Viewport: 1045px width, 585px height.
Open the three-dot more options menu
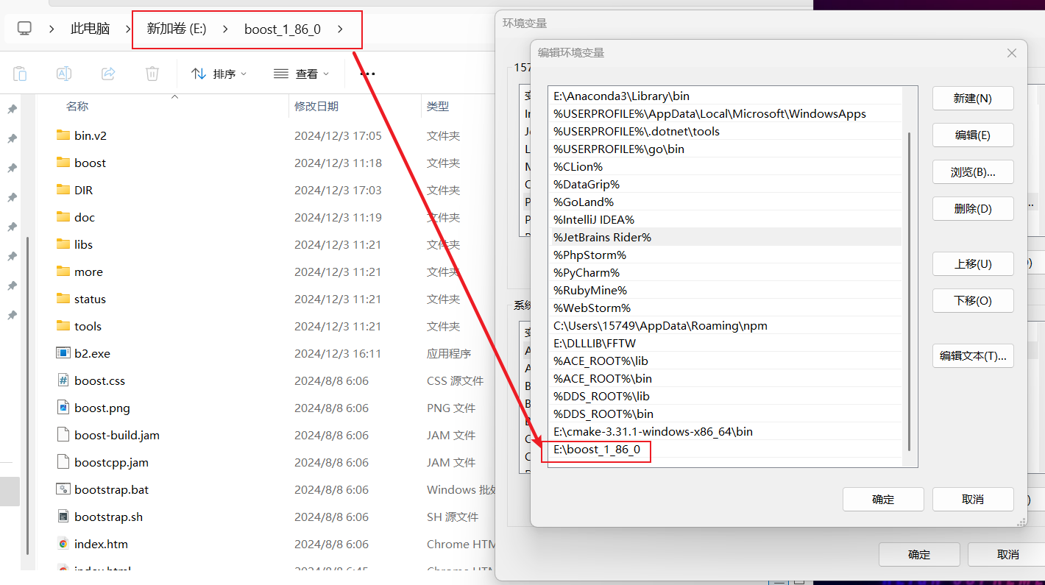coord(368,74)
